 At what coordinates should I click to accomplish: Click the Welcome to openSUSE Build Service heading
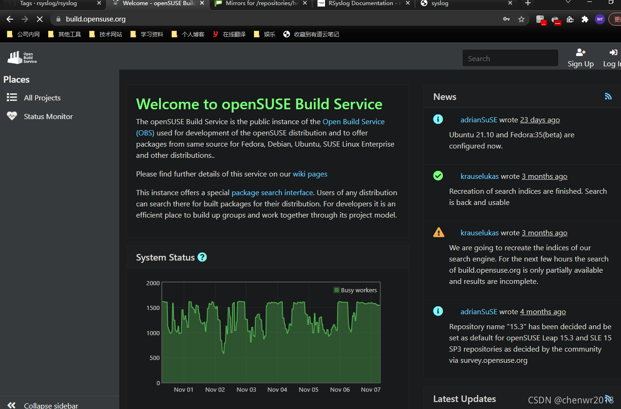tap(259, 104)
